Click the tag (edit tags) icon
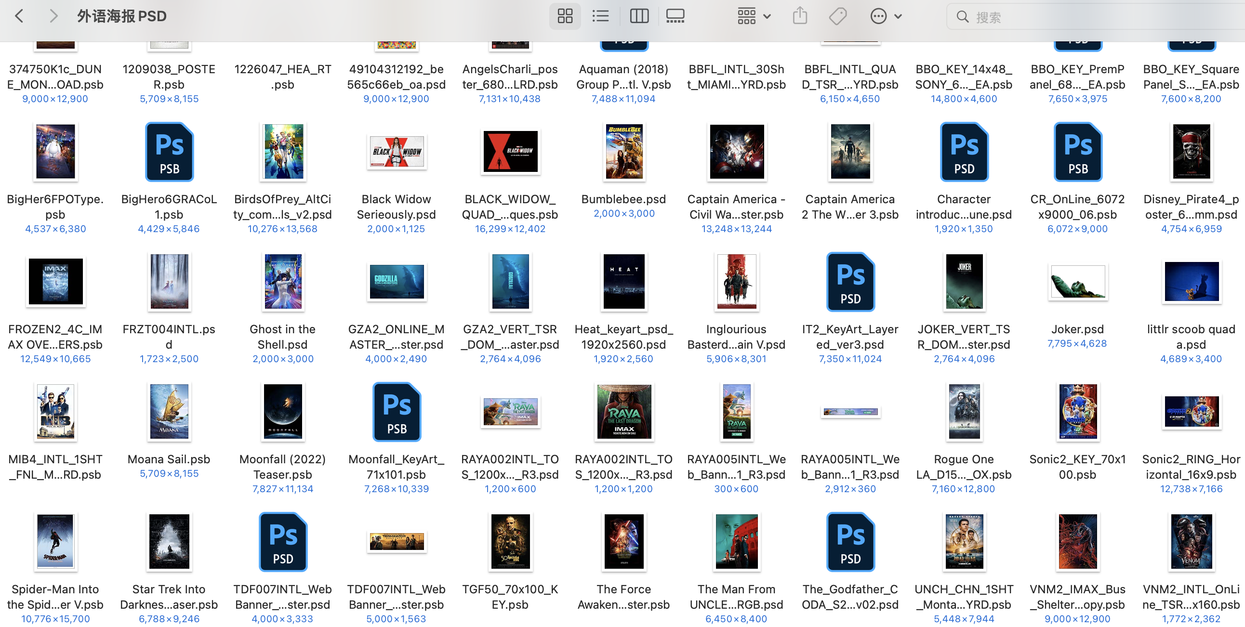1245x627 pixels. coord(837,16)
